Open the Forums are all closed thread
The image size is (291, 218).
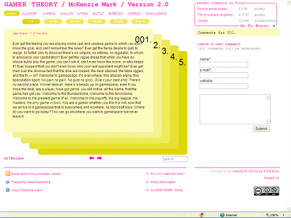(x=212, y=9)
